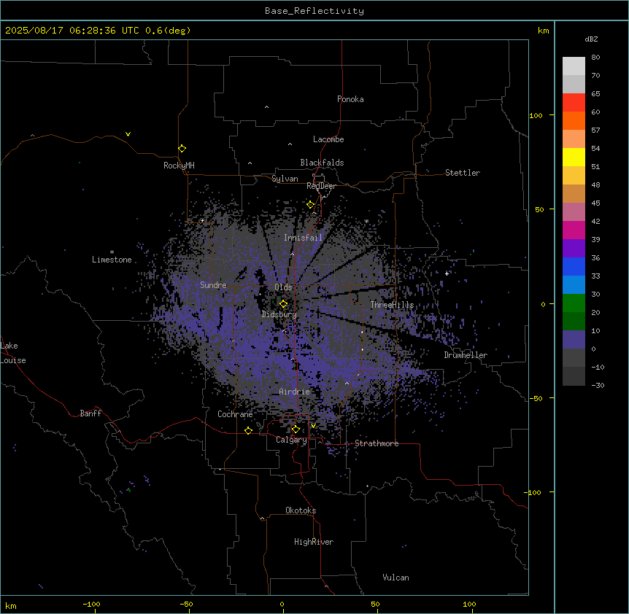Viewport: 629px width, 614px height.
Task: Select the yellow 54-51 dBZ legend swatch
Action: click(x=574, y=157)
